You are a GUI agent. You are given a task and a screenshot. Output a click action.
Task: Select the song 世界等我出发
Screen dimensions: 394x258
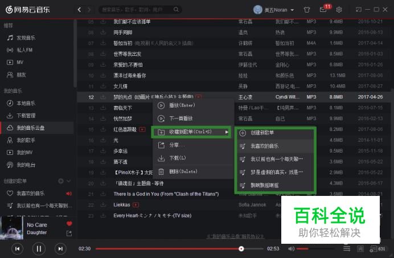(127, 54)
